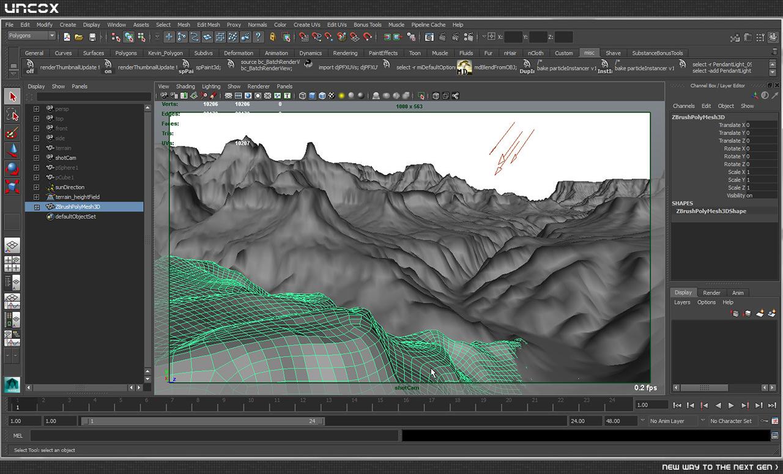Choose the Paint Selection tool

(12, 132)
